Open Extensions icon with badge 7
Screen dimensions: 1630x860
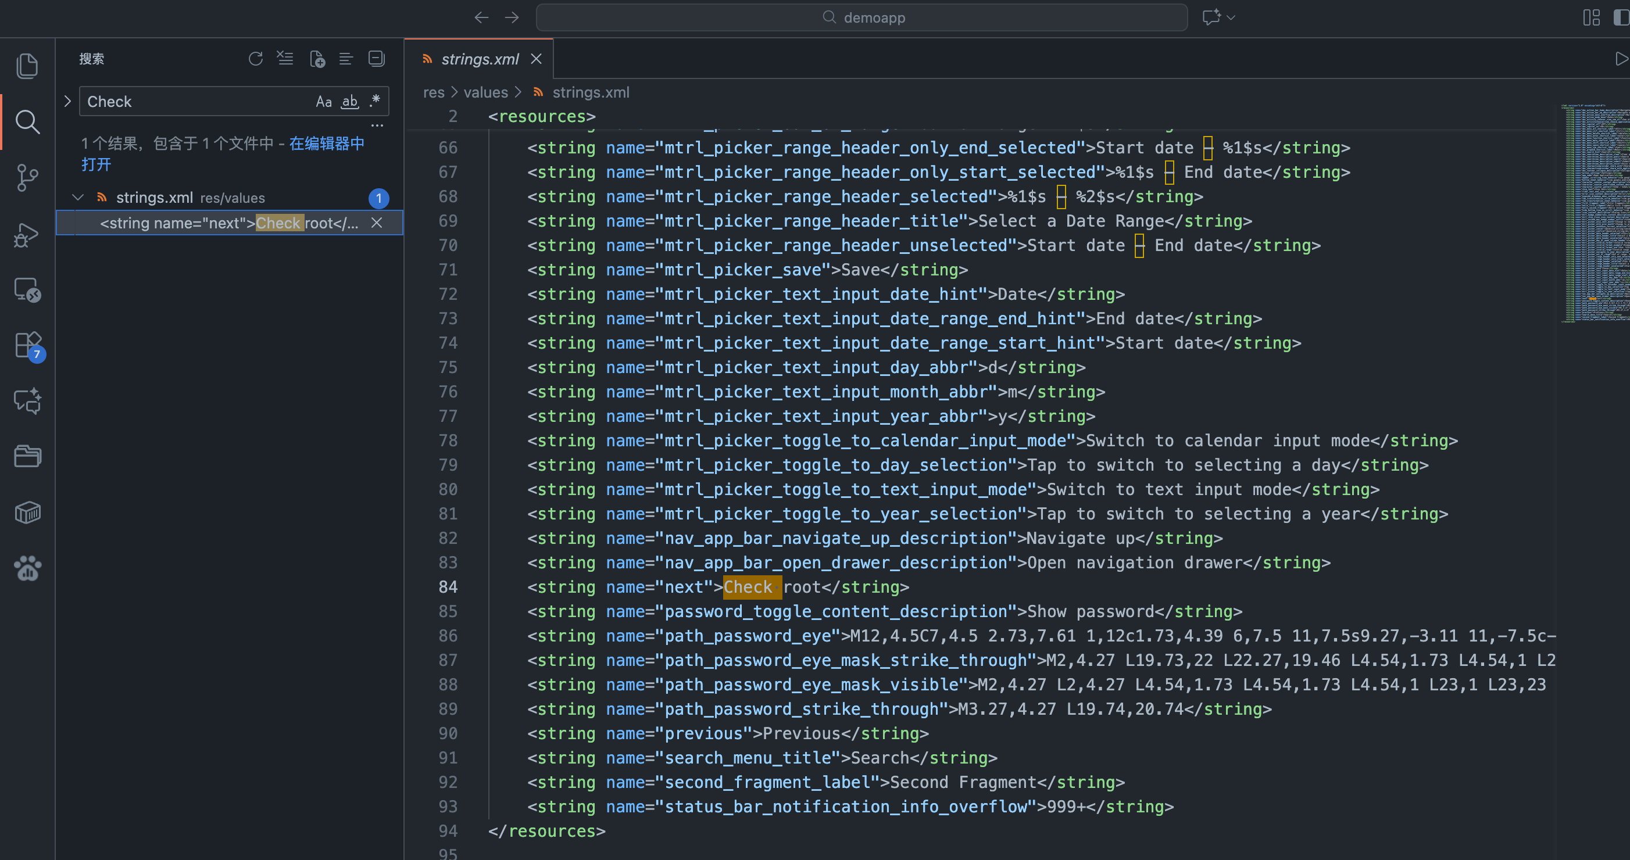(x=28, y=346)
